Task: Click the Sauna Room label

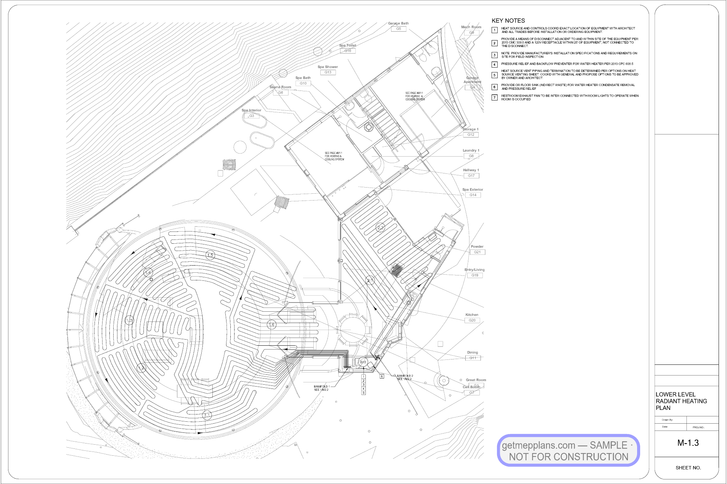Action: point(280,87)
